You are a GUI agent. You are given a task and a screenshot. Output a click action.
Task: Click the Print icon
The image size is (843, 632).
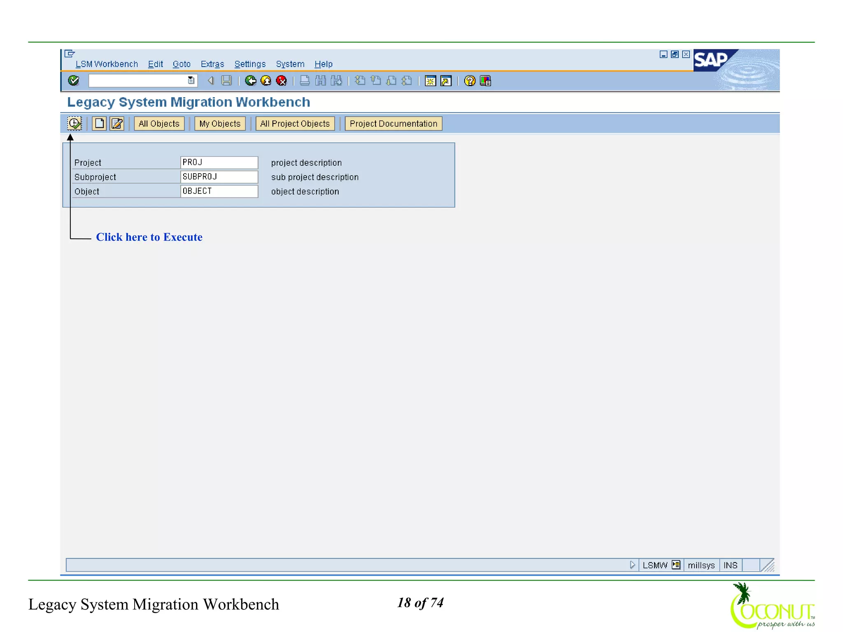click(x=305, y=81)
